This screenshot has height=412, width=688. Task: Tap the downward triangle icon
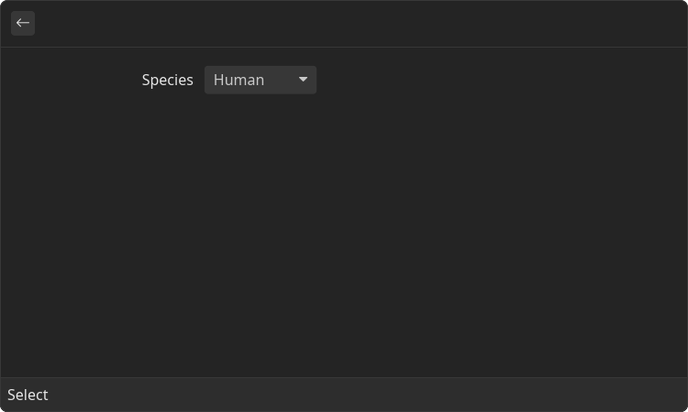tap(303, 80)
